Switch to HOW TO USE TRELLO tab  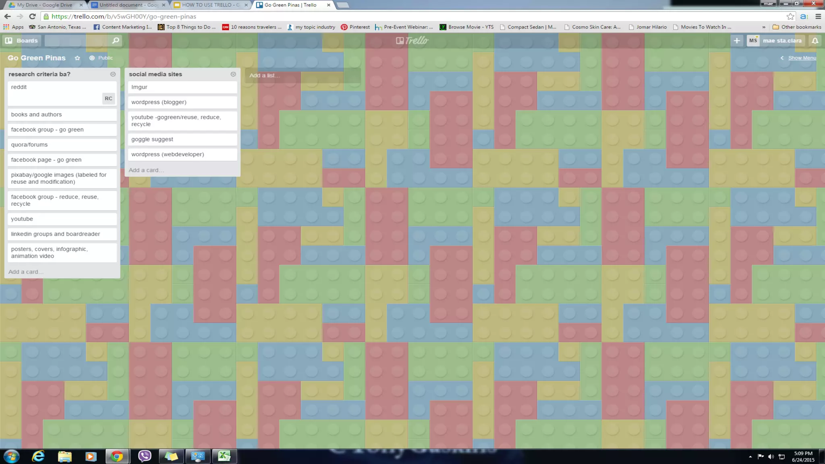point(210,5)
